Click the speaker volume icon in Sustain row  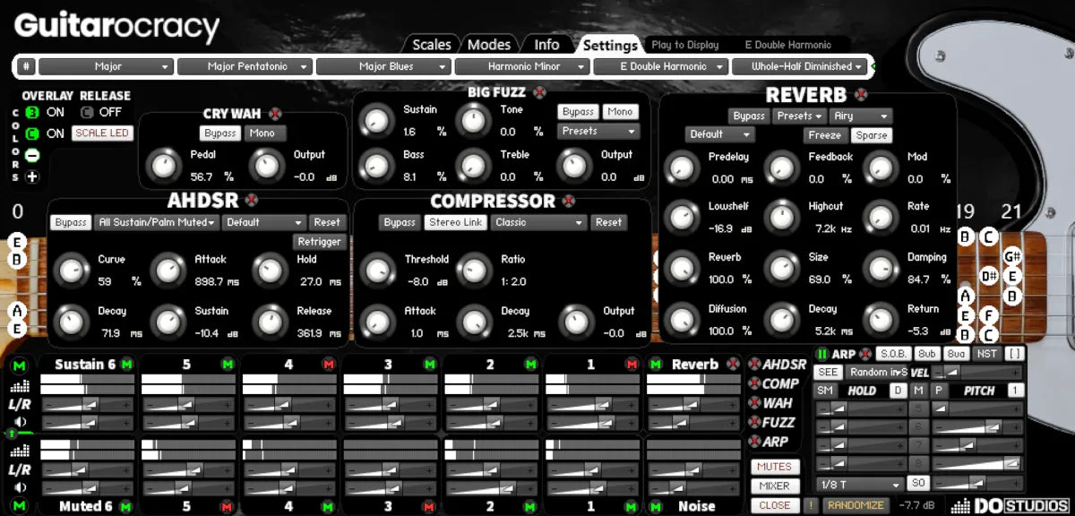(x=20, y=422)
